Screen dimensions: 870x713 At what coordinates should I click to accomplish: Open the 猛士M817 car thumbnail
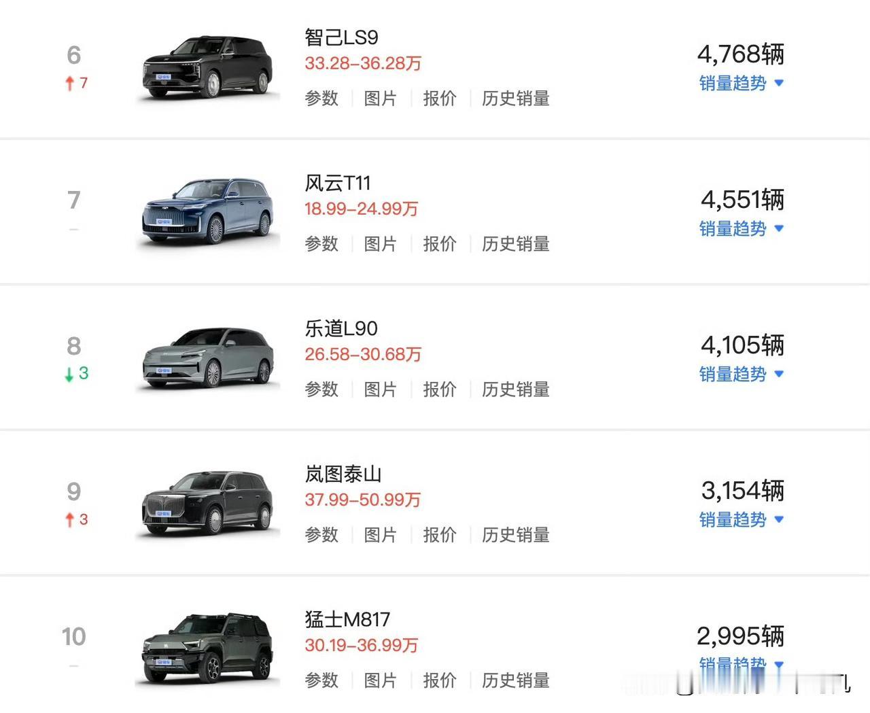tap(208, 648)
